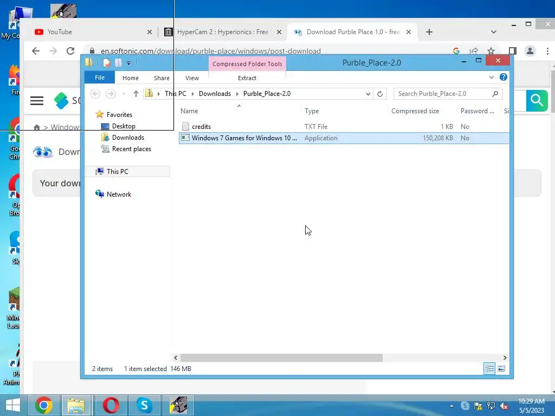Click Purble_Place-2.0 in the address breadcrumb
The width and height of the screenshot is (555, 416).
tap(267, 94)
